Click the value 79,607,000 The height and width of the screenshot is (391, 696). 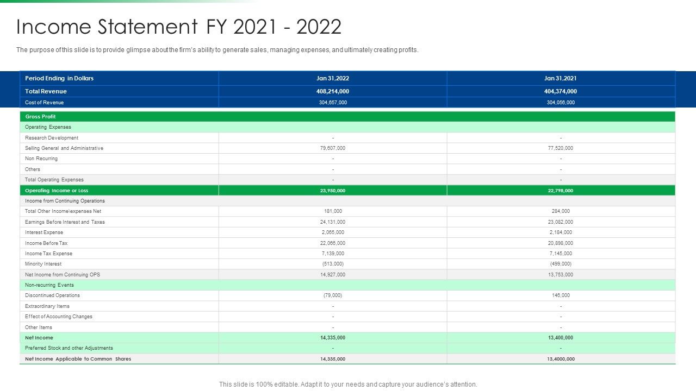tap(333, 148)
